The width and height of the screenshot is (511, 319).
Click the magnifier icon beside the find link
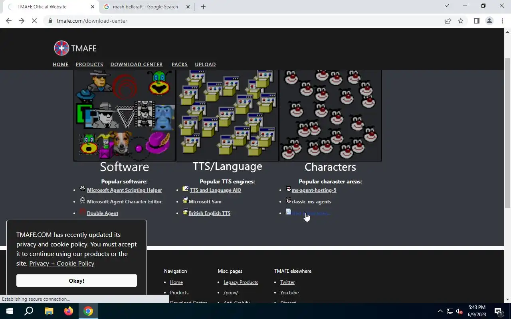(x=289, y=212)
